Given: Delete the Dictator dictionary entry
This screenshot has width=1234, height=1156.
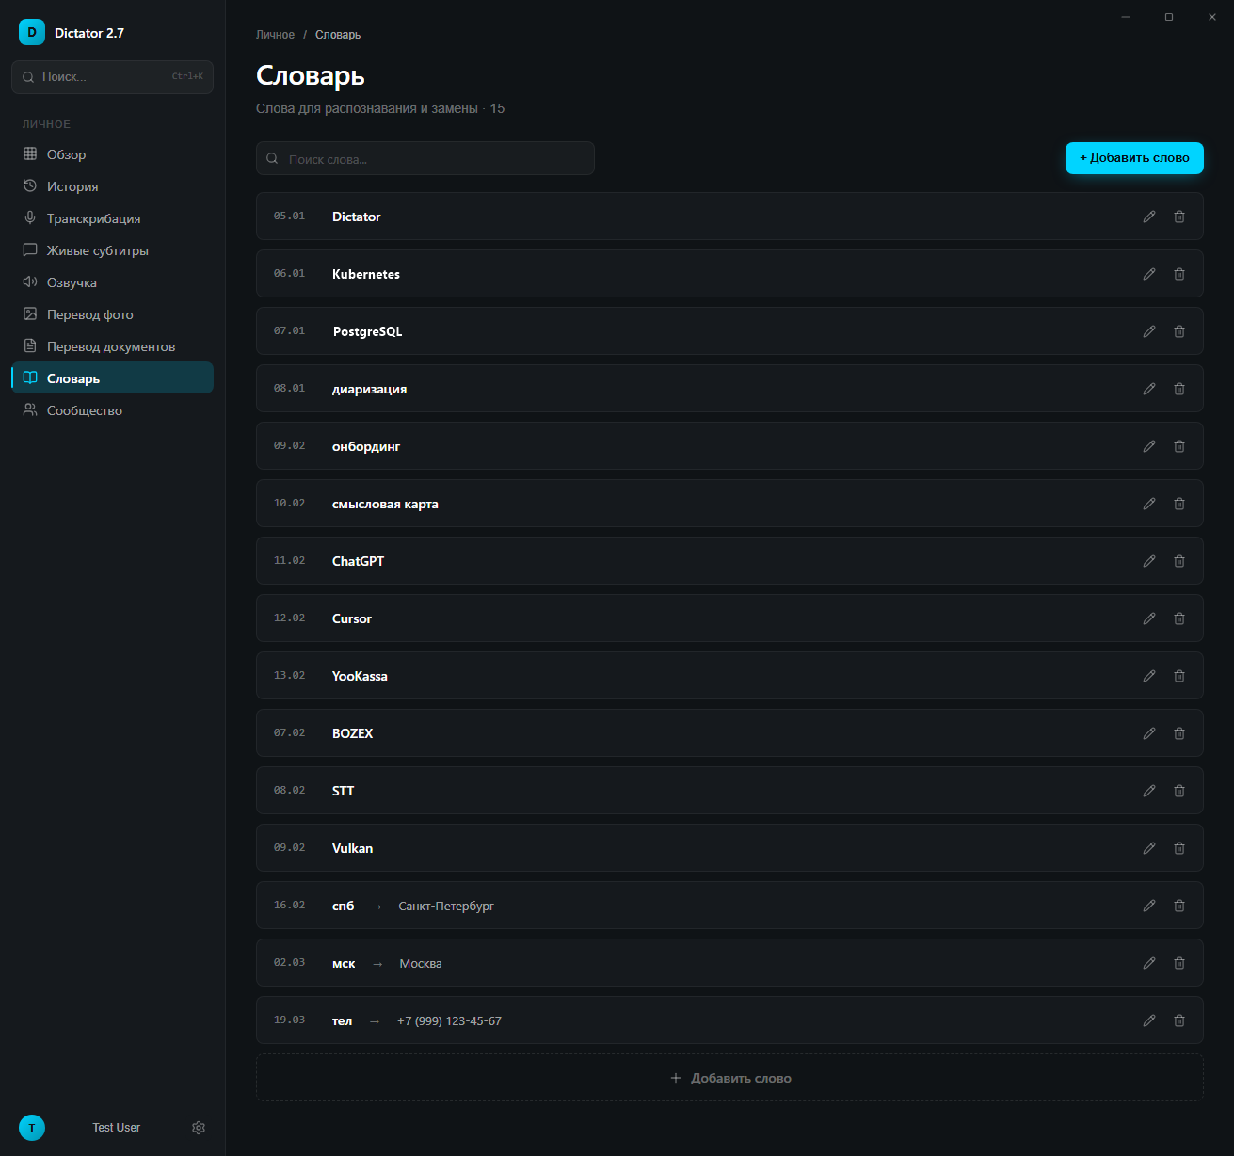Looking at the screenshot, I should point(1179,217).
